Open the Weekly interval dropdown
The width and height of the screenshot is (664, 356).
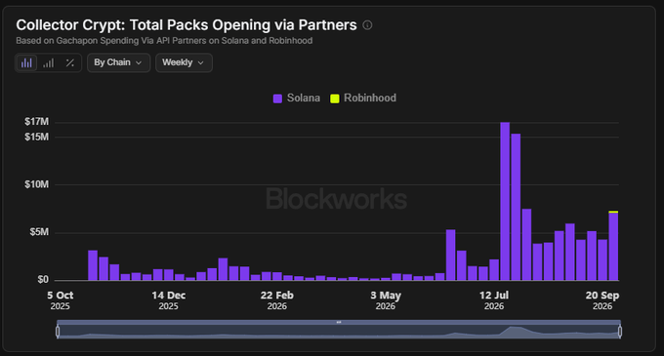coord(184,62)
